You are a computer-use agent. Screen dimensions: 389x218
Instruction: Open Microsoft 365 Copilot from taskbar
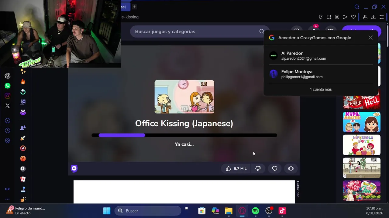215,211
